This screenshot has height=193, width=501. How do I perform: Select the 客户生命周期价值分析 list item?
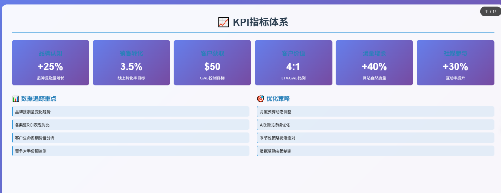[x=130, y=138]
